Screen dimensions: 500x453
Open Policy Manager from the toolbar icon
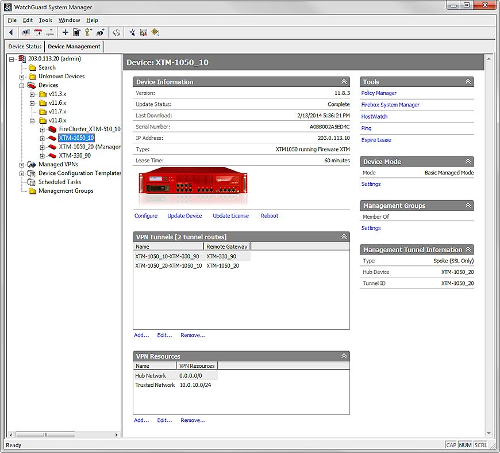pos(131,32)
